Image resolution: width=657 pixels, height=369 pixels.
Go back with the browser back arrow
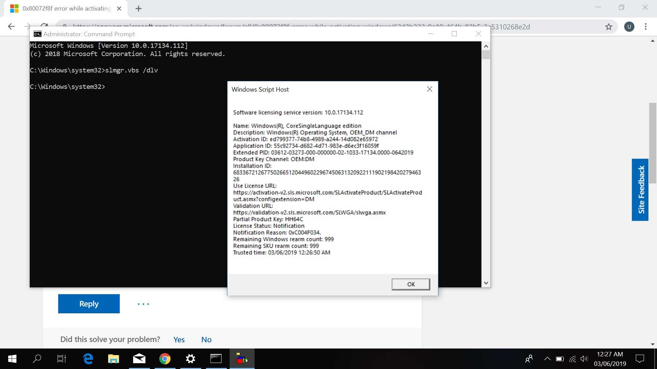point(11,27)
